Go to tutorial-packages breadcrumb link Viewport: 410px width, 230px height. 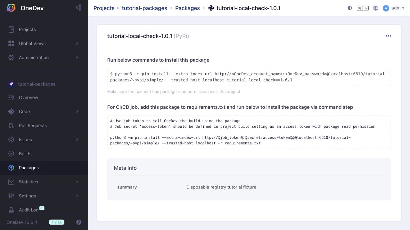(144, 8)
